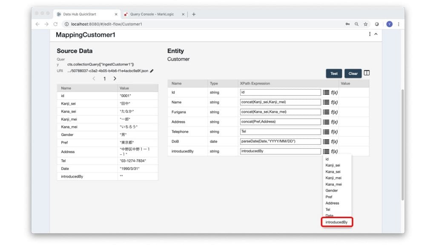
Task: Toggle the column layout icon beside Clear
Action: (367, 73)
